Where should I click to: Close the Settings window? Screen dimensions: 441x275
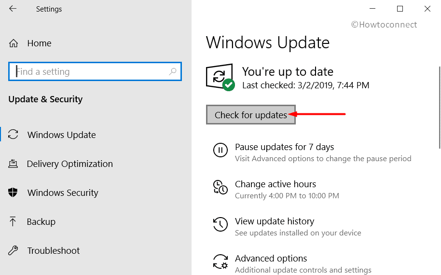coord(427,9)
